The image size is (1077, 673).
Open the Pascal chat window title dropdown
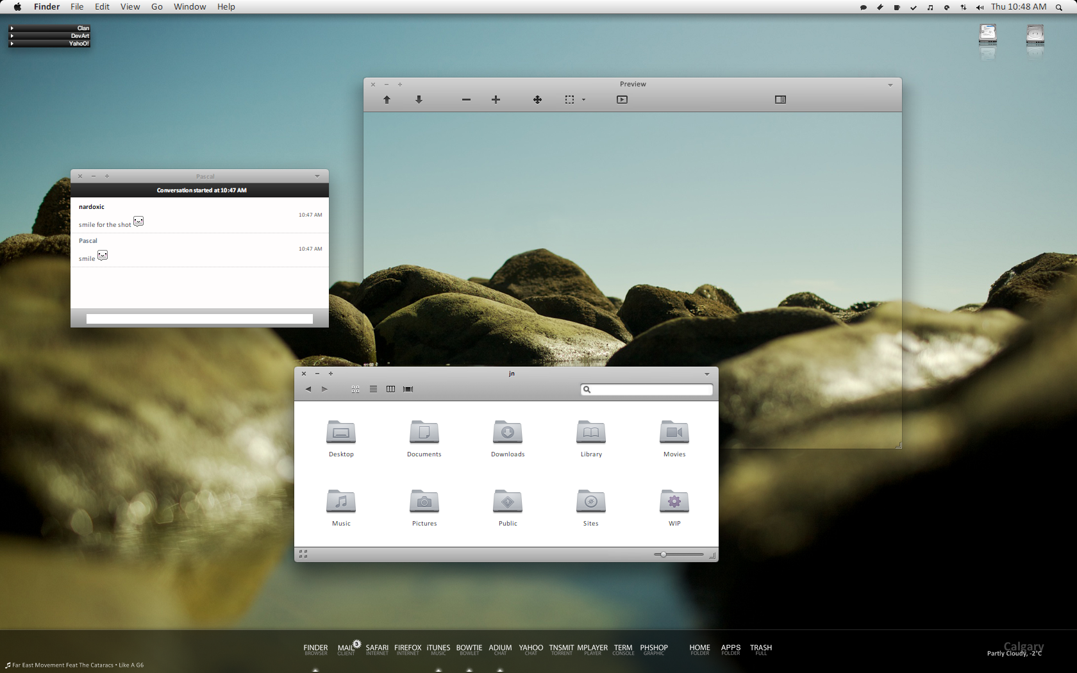pos(317,176)
